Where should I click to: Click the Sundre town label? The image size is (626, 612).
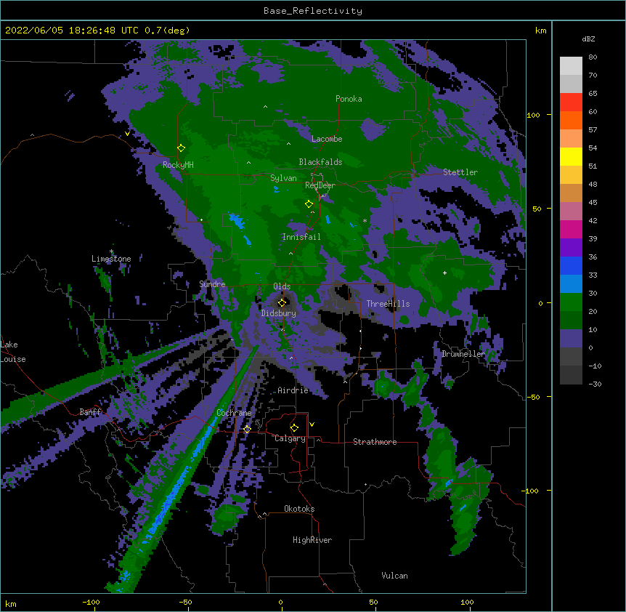pos(212,284)
